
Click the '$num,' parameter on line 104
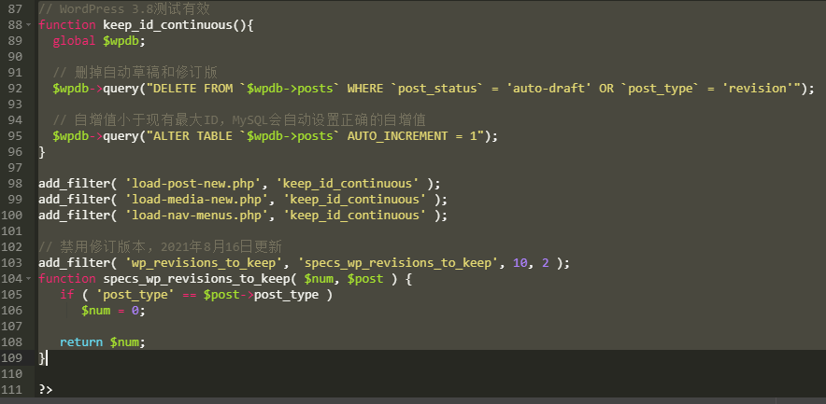pos(322,278)
